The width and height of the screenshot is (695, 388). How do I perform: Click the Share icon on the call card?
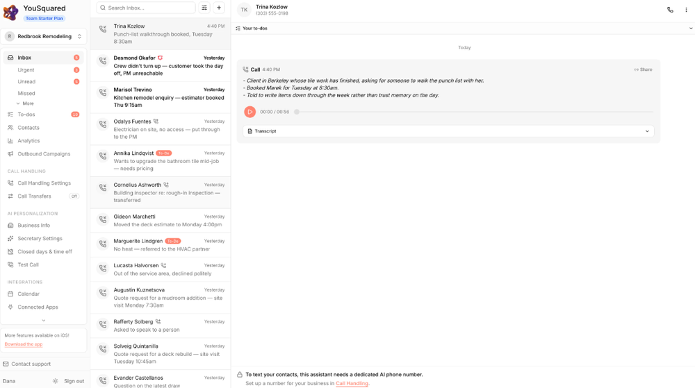636,69
